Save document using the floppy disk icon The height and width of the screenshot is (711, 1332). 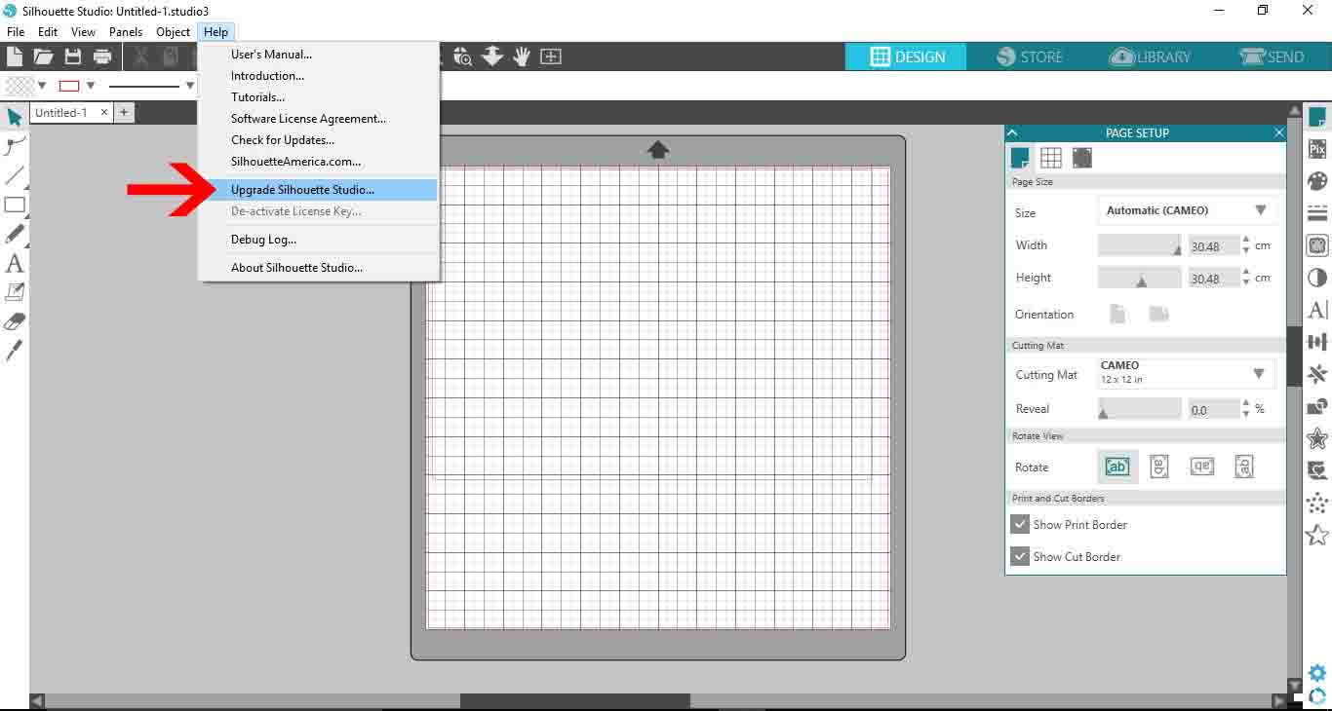pos(73,57)
